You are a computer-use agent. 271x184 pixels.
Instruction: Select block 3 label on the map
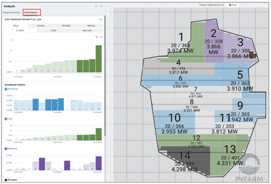click(x=240, y=42)
